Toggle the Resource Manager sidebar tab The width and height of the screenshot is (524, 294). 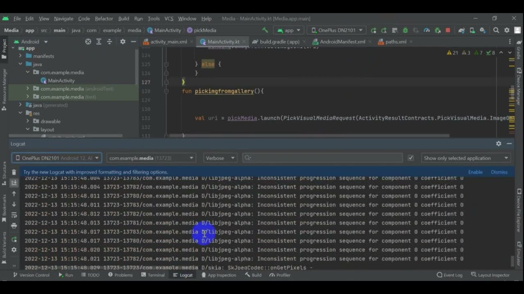[4, 89]
